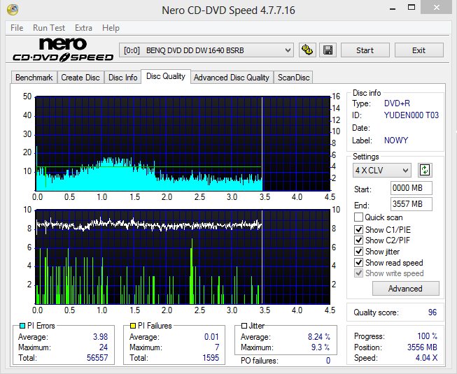Open the BENQ DVD drive selection dropdown
Viewport: 457px width, 374px height.
tap(206, 50)
